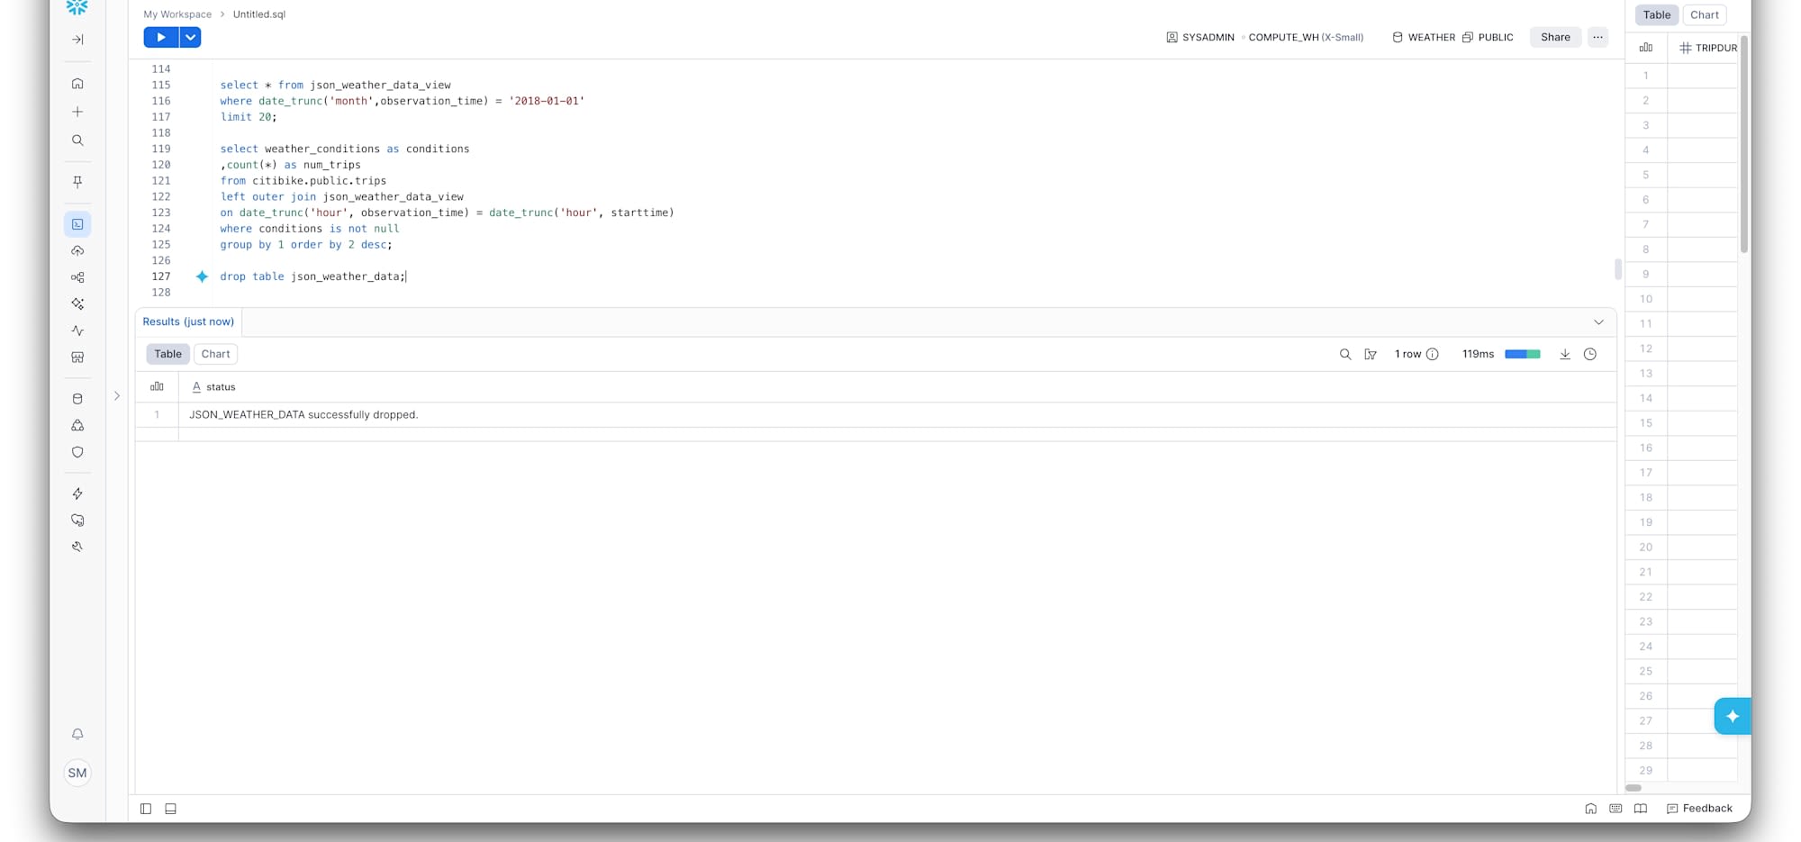This screenshot has height=842, width=1801.
Task: Place cursor on 'drop table json_weather_data;' line
Action: coord(313,276)
